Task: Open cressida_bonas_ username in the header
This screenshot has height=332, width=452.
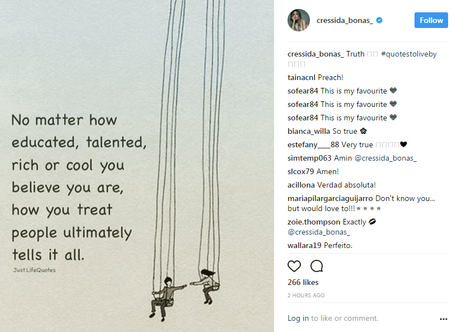Action: click(345, 20)
